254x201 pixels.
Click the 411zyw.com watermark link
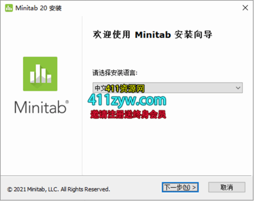tap(127, 101)
